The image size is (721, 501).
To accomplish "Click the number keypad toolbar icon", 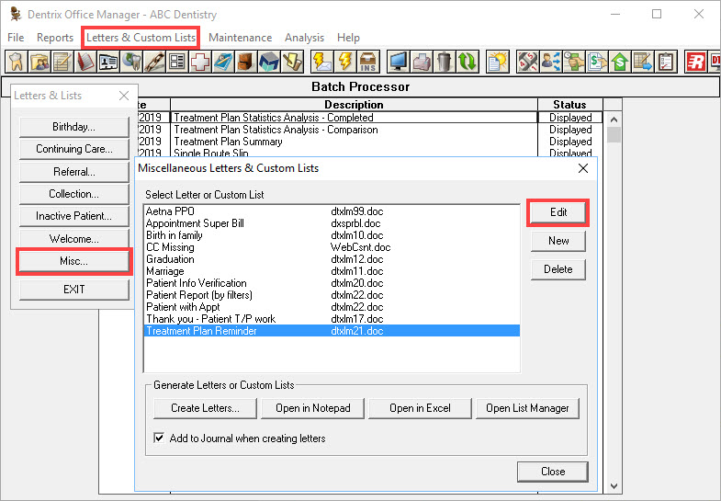I will coord(528,62).
